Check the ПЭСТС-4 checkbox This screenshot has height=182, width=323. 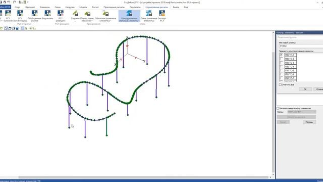tap(282, 67)
